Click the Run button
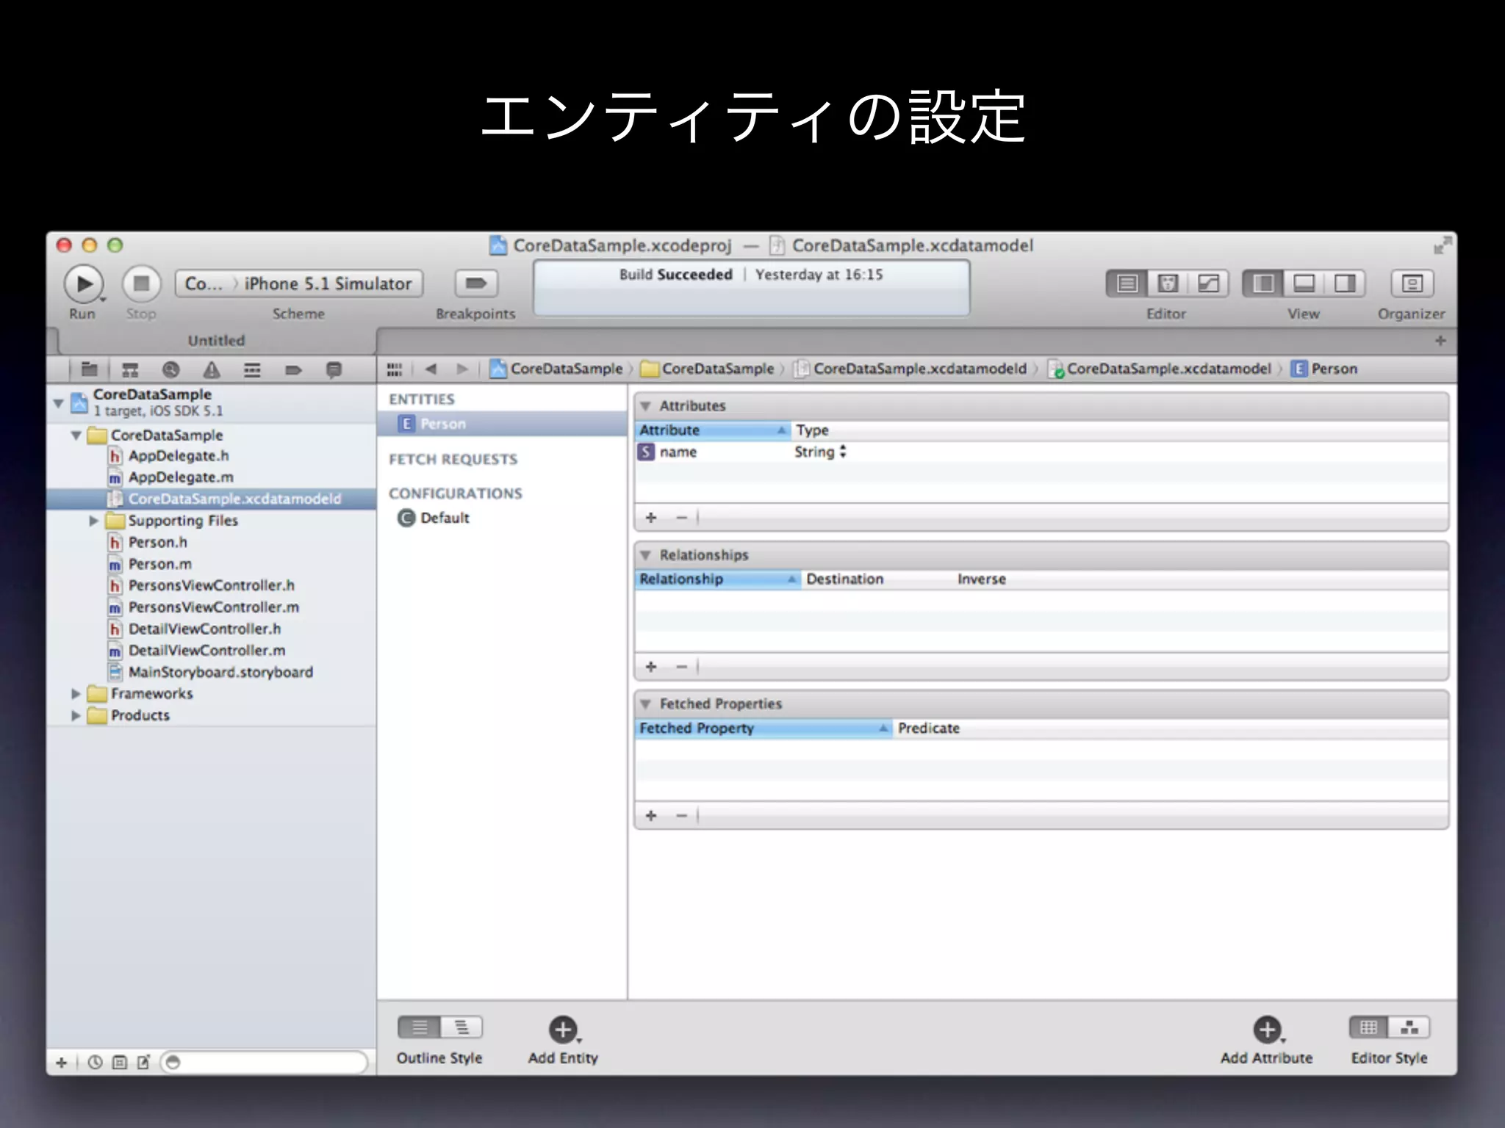 (83, 283)
